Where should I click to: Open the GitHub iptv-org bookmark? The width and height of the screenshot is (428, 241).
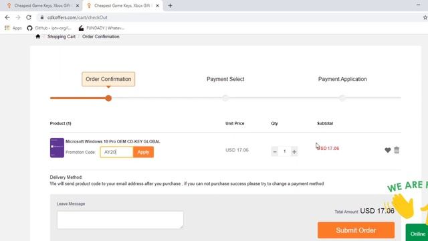pyautogui.click(x=49, y=28)
